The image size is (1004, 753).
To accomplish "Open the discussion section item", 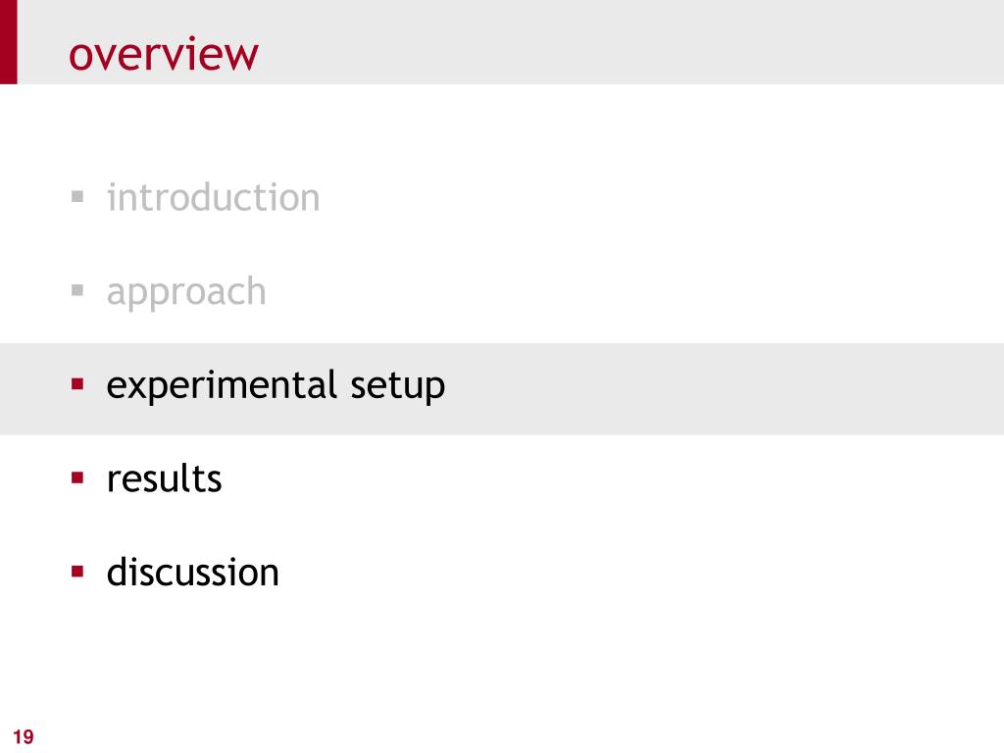I will coord(193,572).
